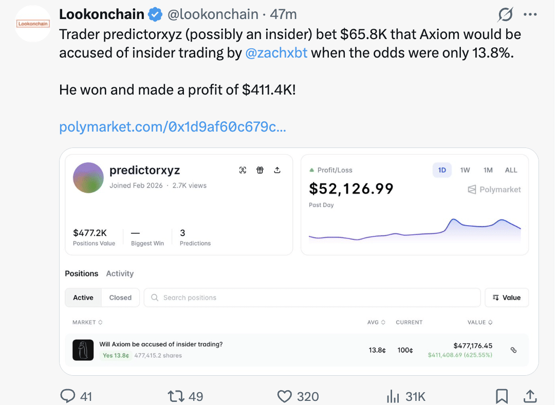Select the follow/scan user icon on profile card
Viewport: 557px width, 405px height.
(x=243, y=170)
